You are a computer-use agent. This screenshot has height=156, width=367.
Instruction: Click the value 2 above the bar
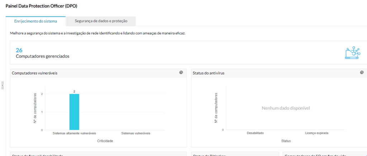(74, 92)
